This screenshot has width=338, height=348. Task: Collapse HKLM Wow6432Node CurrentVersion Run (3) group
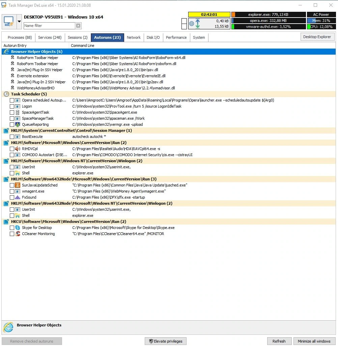169,179
